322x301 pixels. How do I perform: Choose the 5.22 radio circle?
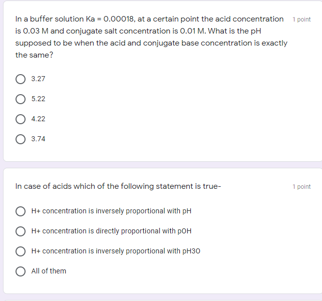coord(21,99)
